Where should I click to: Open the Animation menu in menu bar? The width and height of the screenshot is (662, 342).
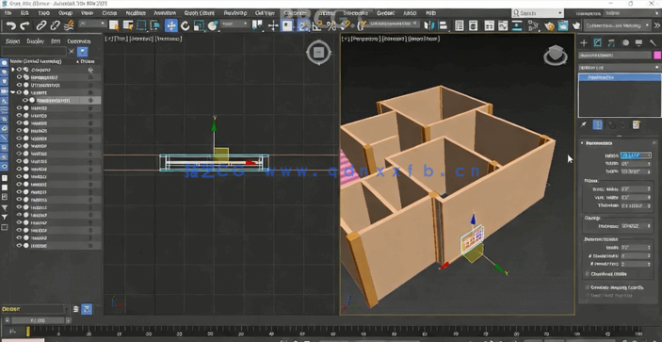pyautogui.click(x=165, y=13)
